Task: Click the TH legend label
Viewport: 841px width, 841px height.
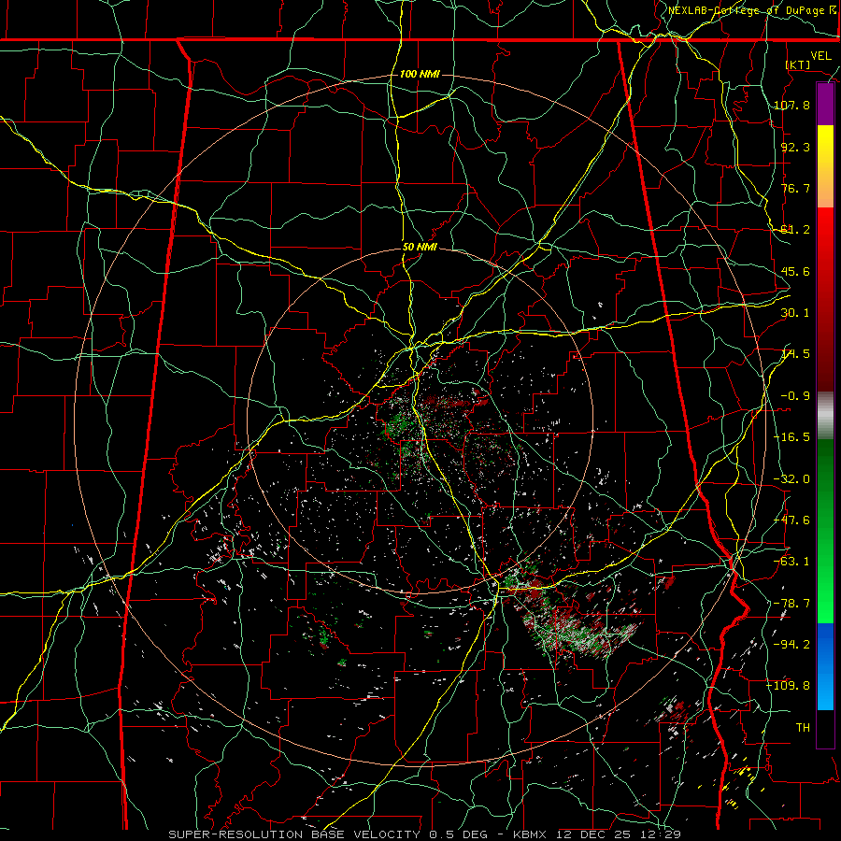Action: click(x=803, y=728)
